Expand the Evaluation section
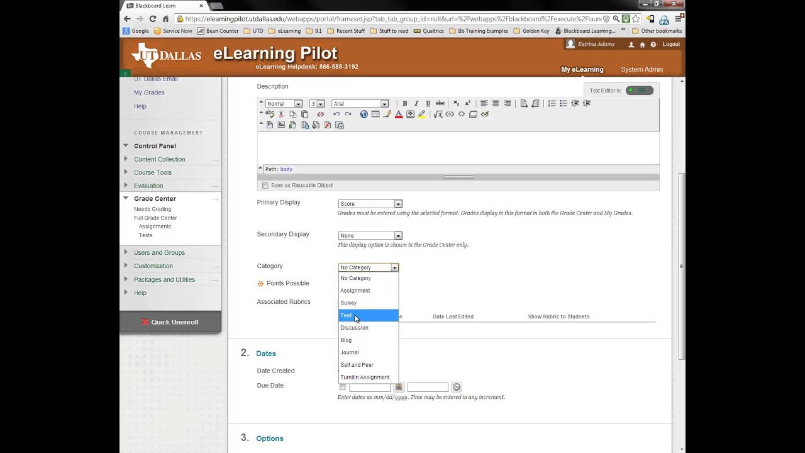 tap(126, 186)
